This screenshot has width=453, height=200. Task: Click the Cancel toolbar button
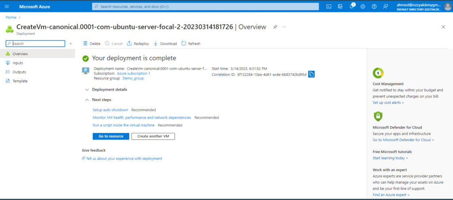coord(114,44)
